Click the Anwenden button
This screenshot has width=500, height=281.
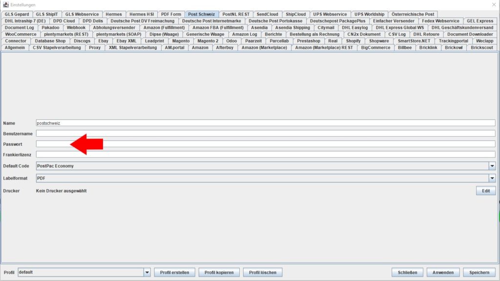coord(443,272)
